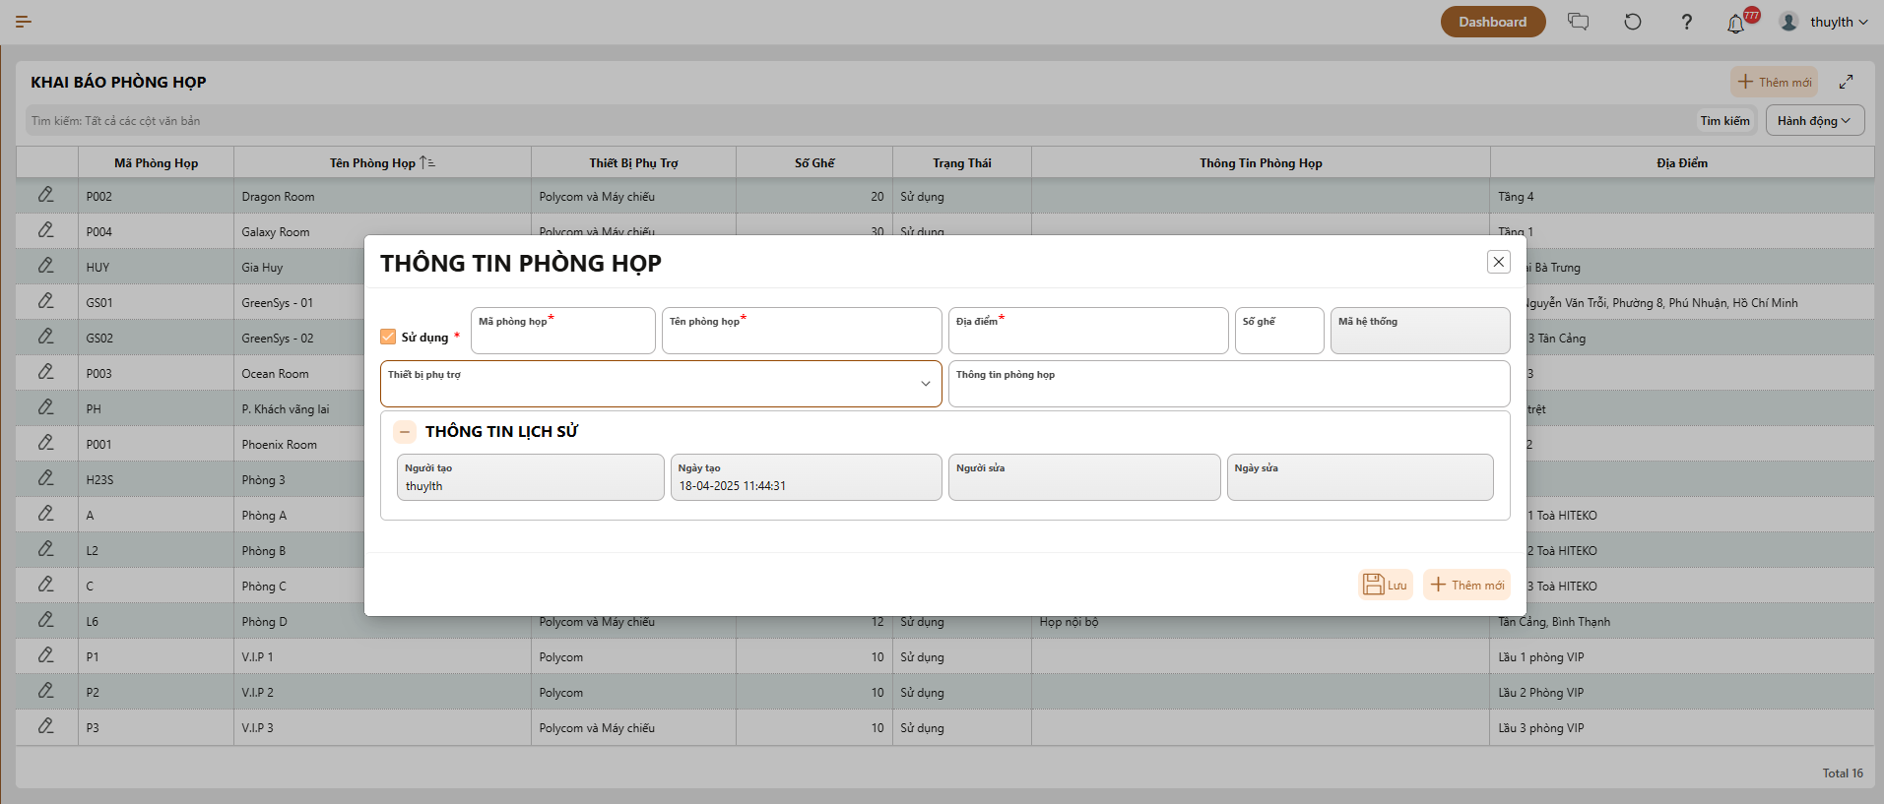1884x804 pixels.
Task: Focus the Số ghế field
Action: [1279, 331]
